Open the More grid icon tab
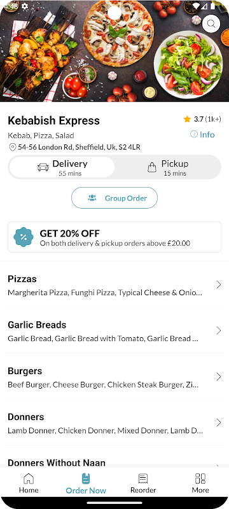229x509 pixels. click(x=200, y=483)
